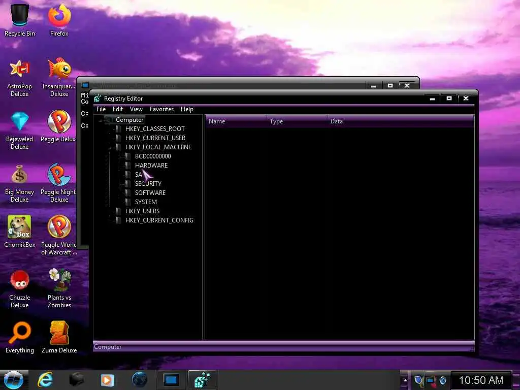The height and width of the screenshot is (390, 520).
Task: Open the File menu in Registry Editor
Action: pyautogui.click(x=101, y=109)
